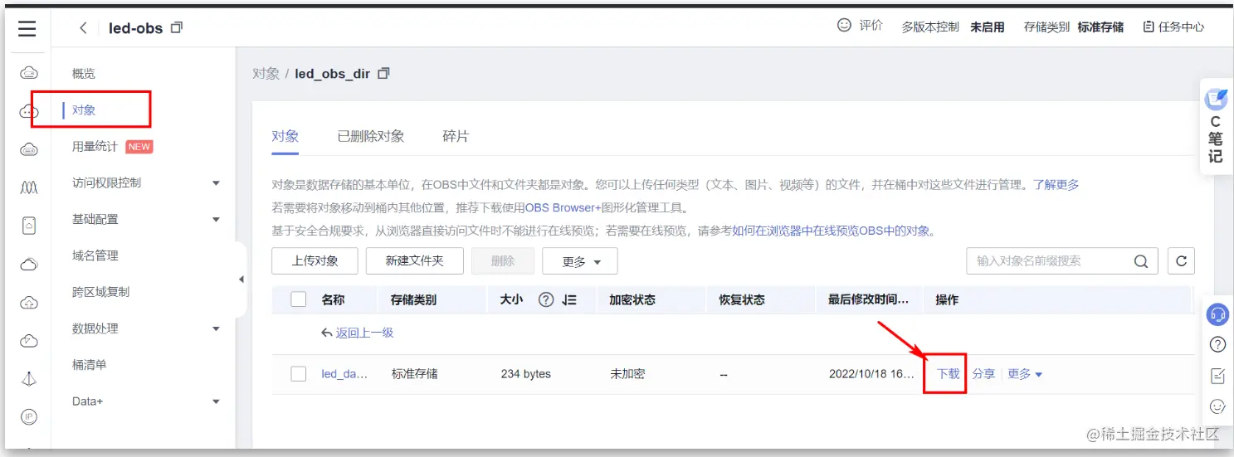Click the 2022/10/18 modification time cell
Viewport: 1234px width, 457px height.
(870, 374)
